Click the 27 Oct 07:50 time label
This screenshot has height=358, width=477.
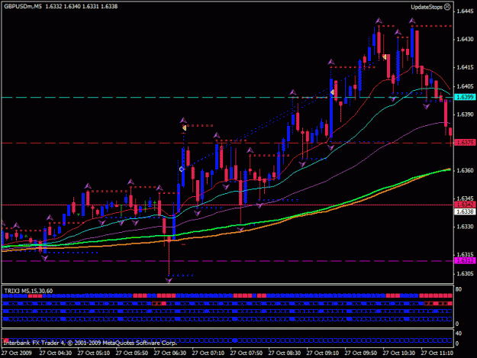(x=247, y=353)
